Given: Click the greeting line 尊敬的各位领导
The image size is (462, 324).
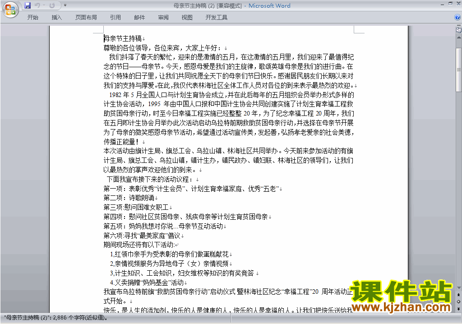Looking at the screenshot, I should point(162,48).
